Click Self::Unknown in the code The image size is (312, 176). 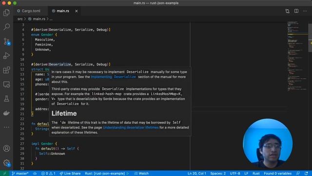click(x=52, y=154)
